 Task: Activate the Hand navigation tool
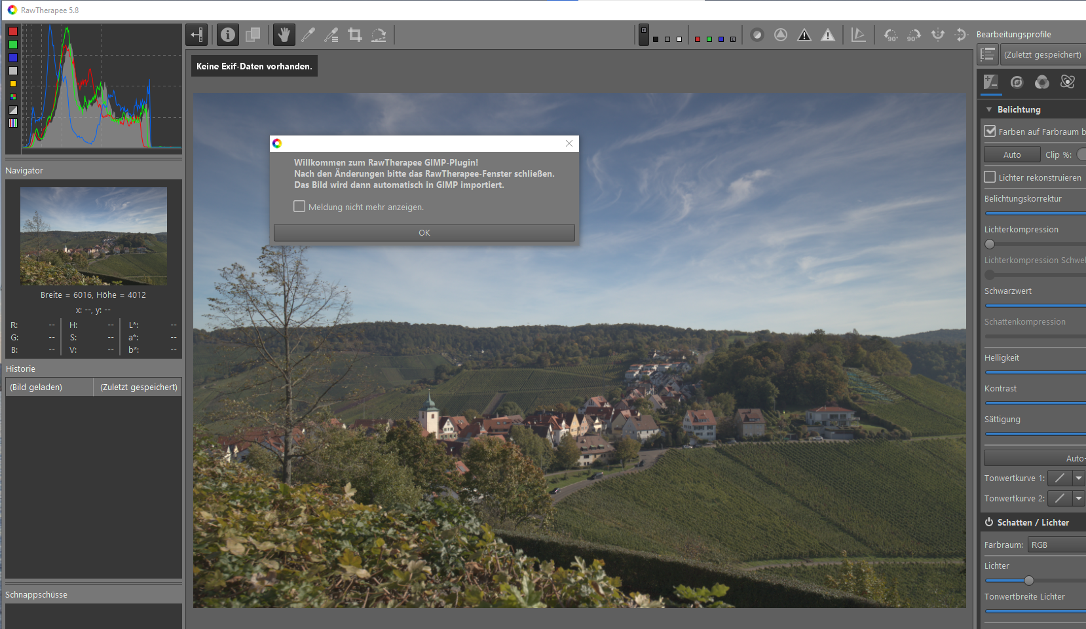click(284, 35)
